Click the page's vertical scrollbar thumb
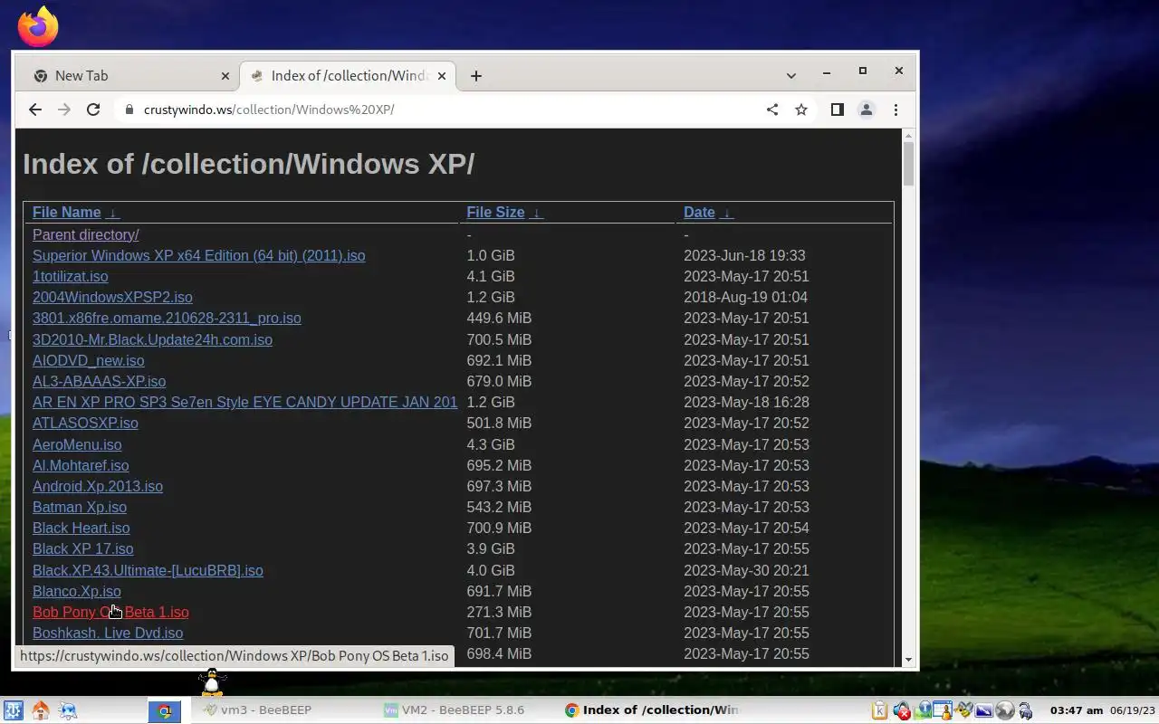Viewport: 1159px width, 724px height. click(908, 164)
